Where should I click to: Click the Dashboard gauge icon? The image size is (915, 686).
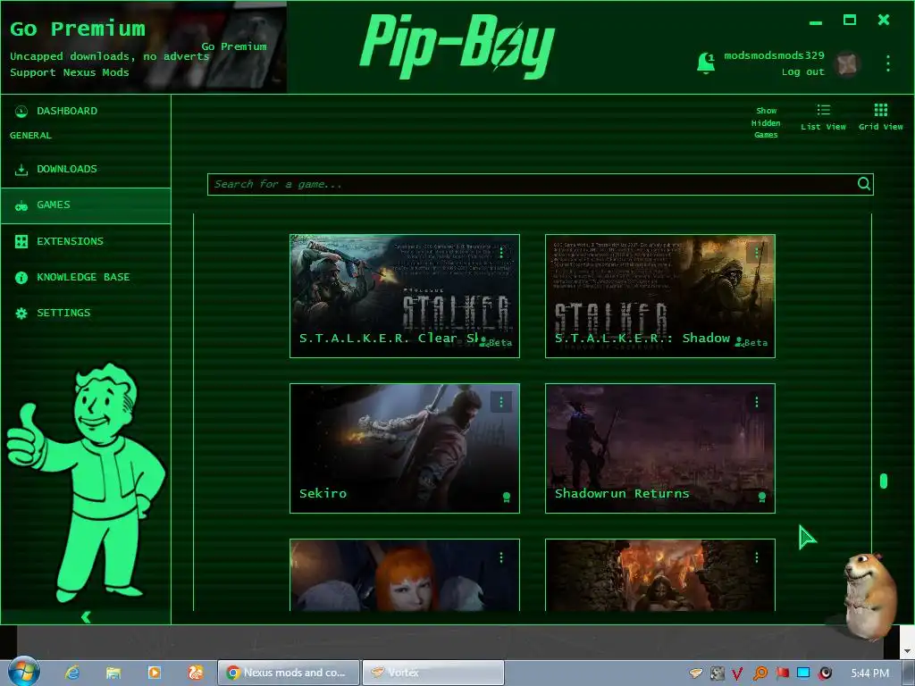(x=21, y=111)
